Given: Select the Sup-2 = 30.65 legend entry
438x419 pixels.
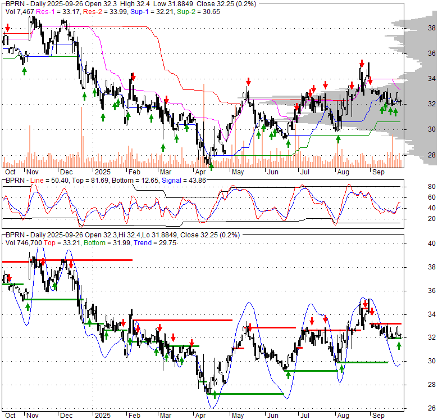Looking at the screenshot, I should click(x=199, y=12).
